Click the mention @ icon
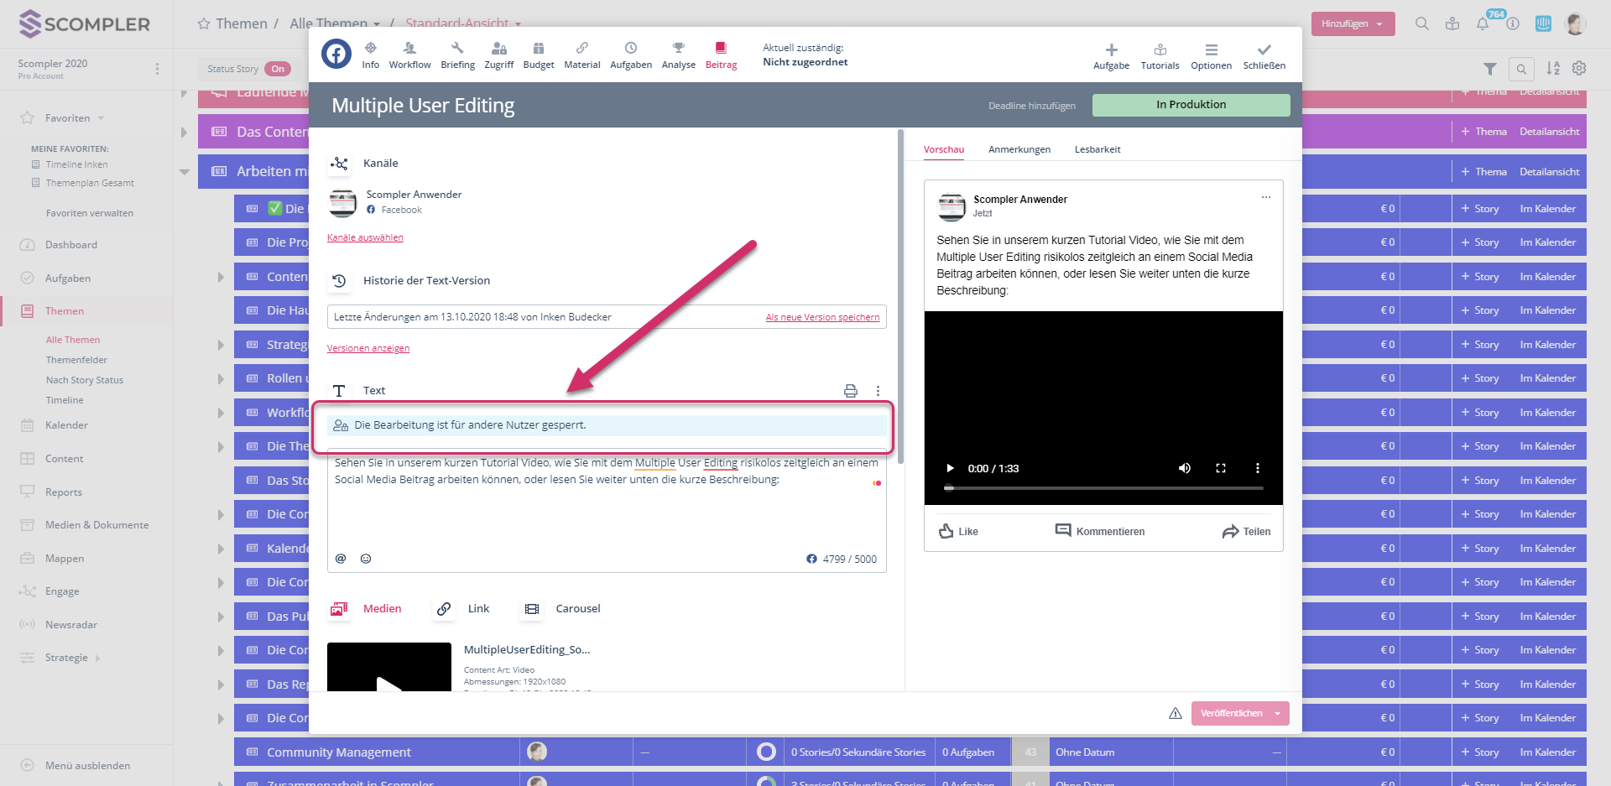Image resolution: width=1611 pixels, height=786 pixels. coord(341,559)
